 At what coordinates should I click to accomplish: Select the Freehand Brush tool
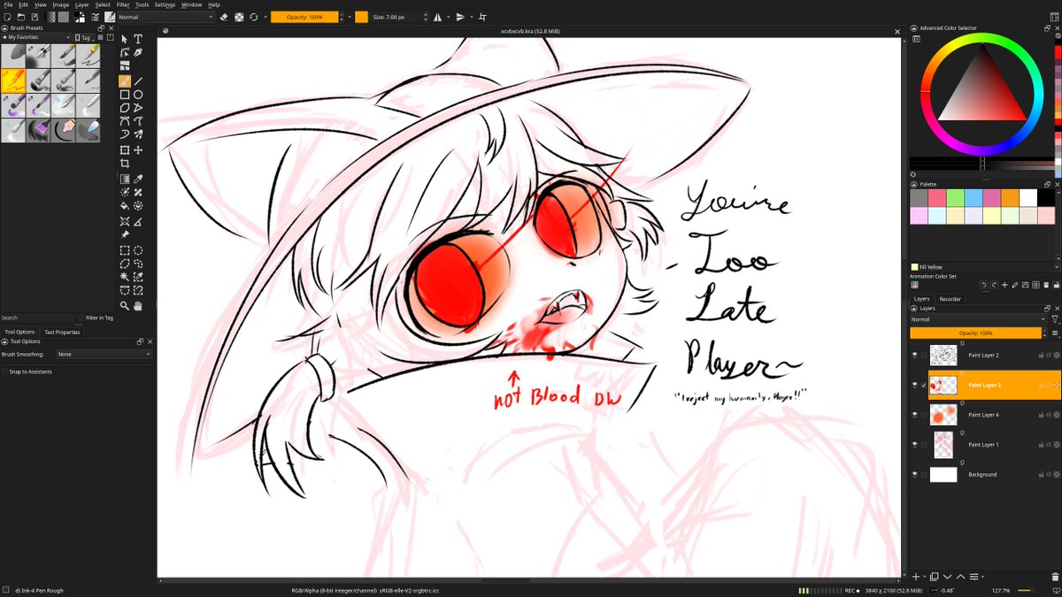click(x=125, y=80)
